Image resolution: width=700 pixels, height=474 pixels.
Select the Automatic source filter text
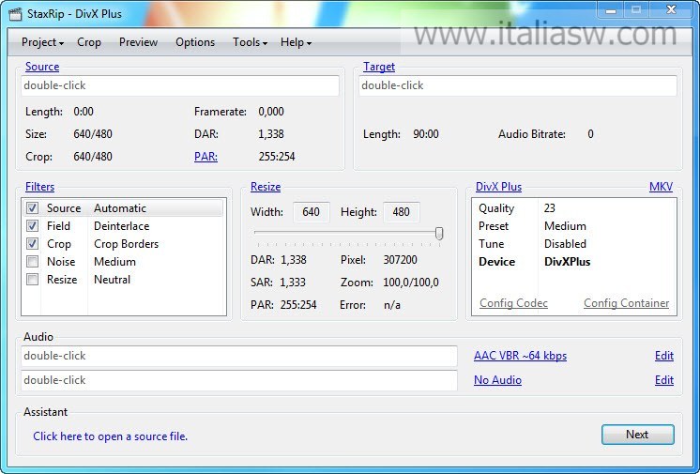(120, 208)
